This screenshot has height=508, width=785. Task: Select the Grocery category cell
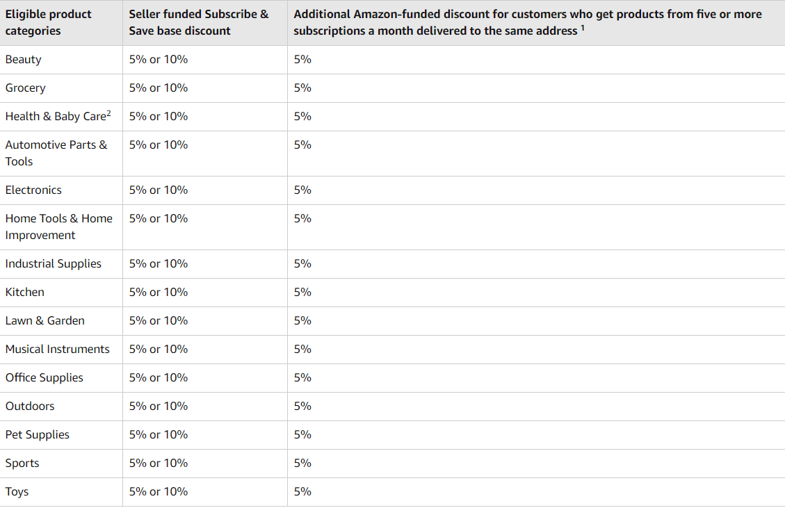(26, 88)
